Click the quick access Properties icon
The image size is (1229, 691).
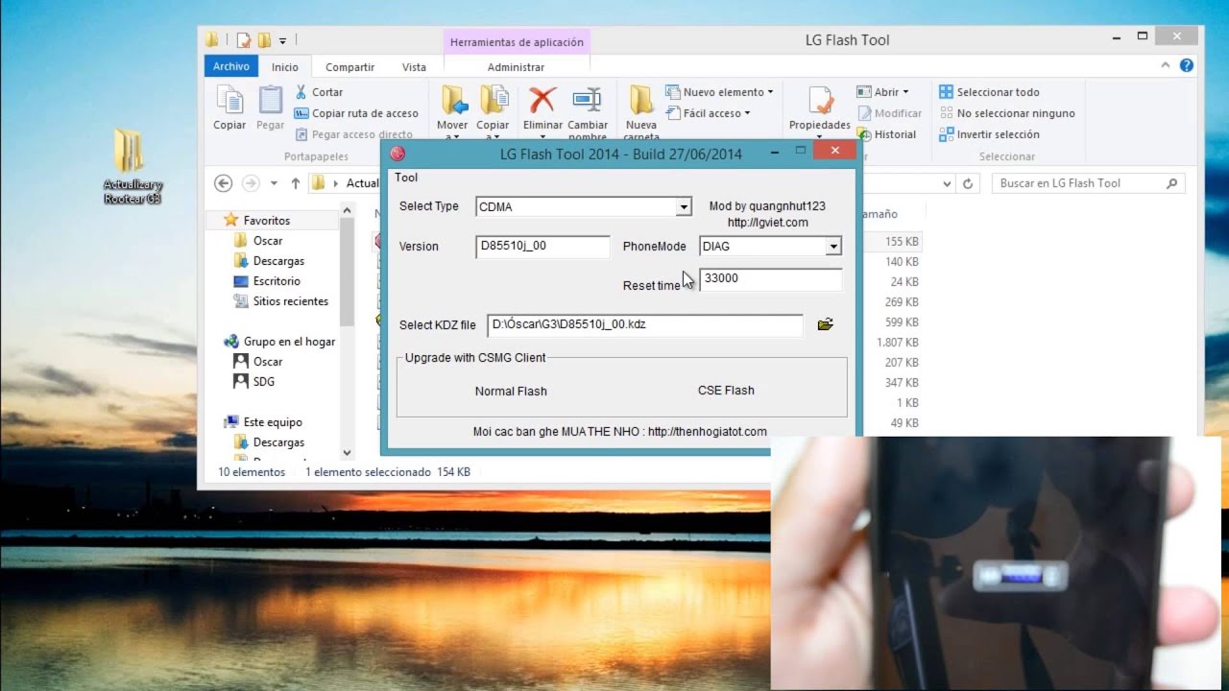click(244, 40)
